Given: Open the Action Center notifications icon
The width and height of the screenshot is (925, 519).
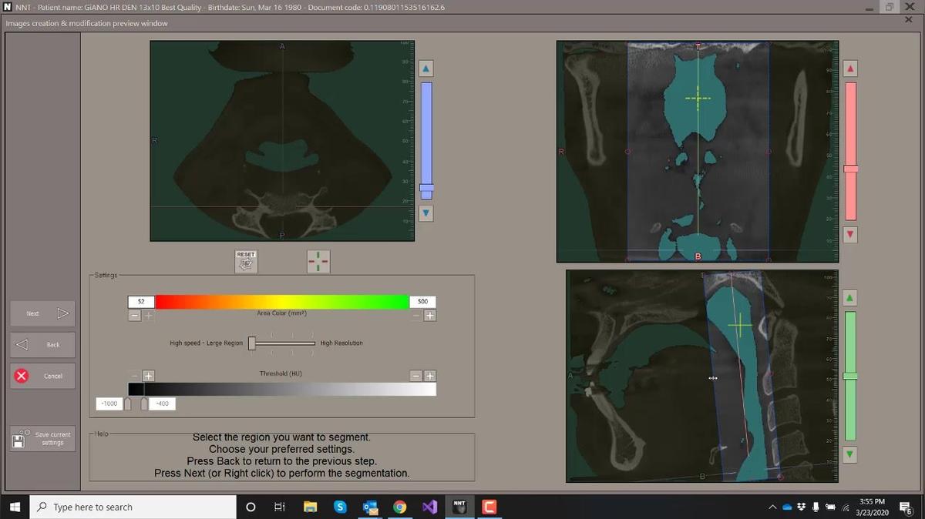Looking at the screenshot, I should (906, 507).
